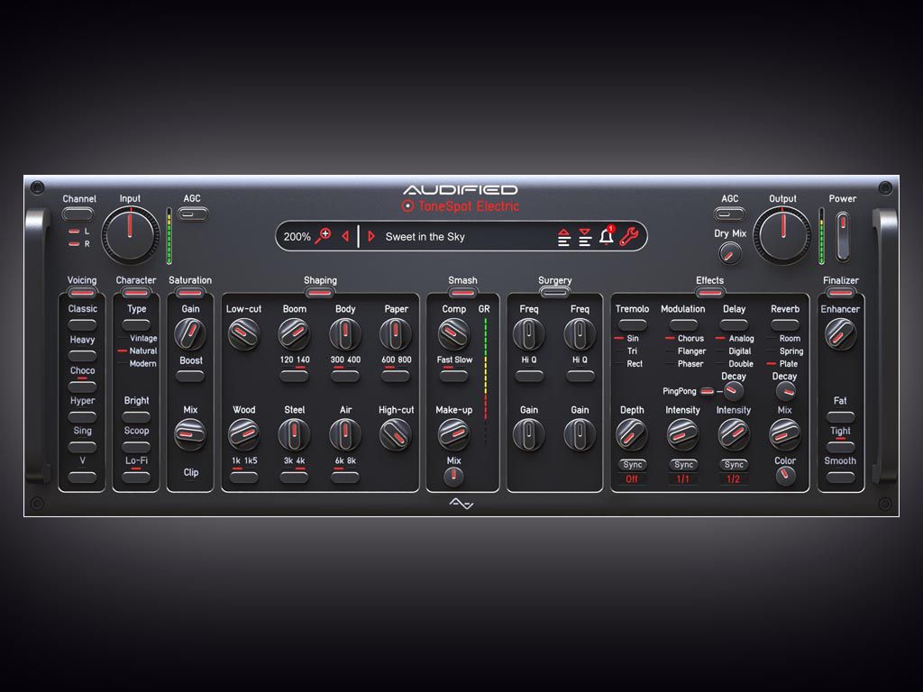Select the Hyper voicing button
Image resolution: width=923 pixels, height=692 pixels.
point(82,416)
